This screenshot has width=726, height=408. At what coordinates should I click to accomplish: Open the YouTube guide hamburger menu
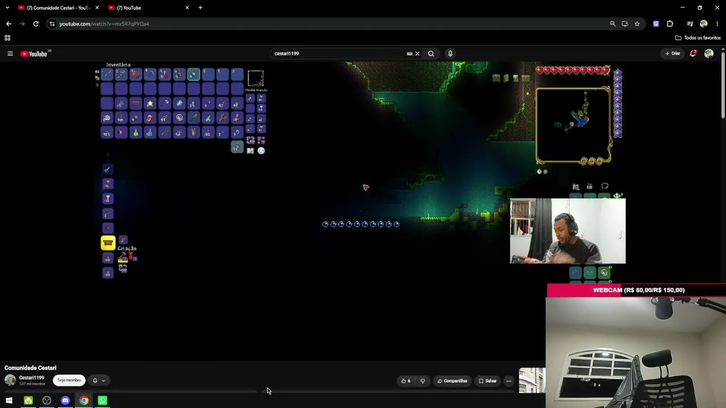[10, 54]
